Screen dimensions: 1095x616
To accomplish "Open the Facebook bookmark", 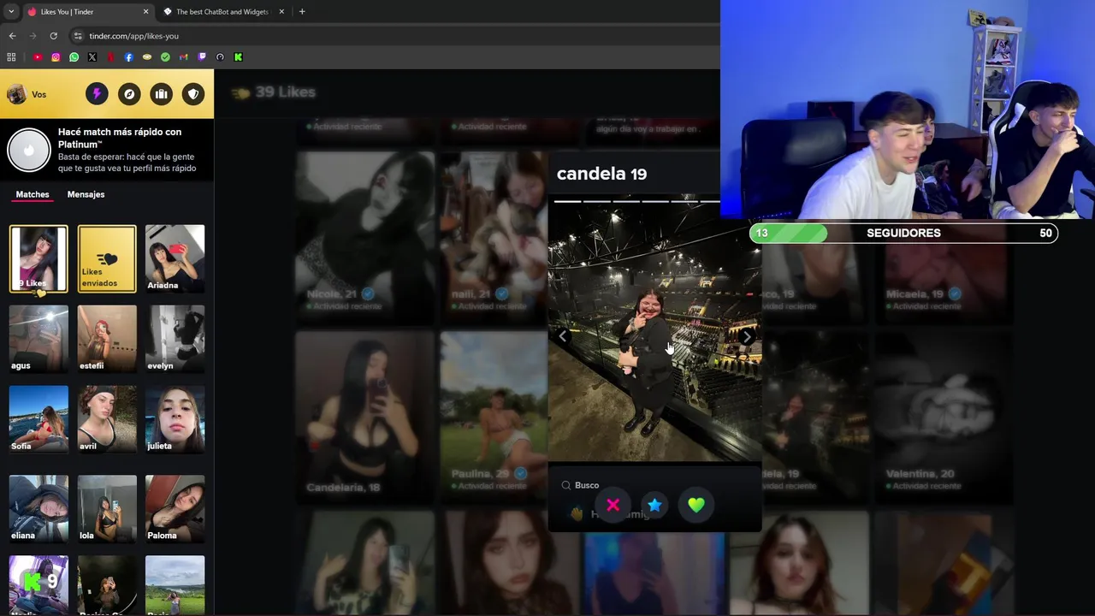I will point(129,57).
